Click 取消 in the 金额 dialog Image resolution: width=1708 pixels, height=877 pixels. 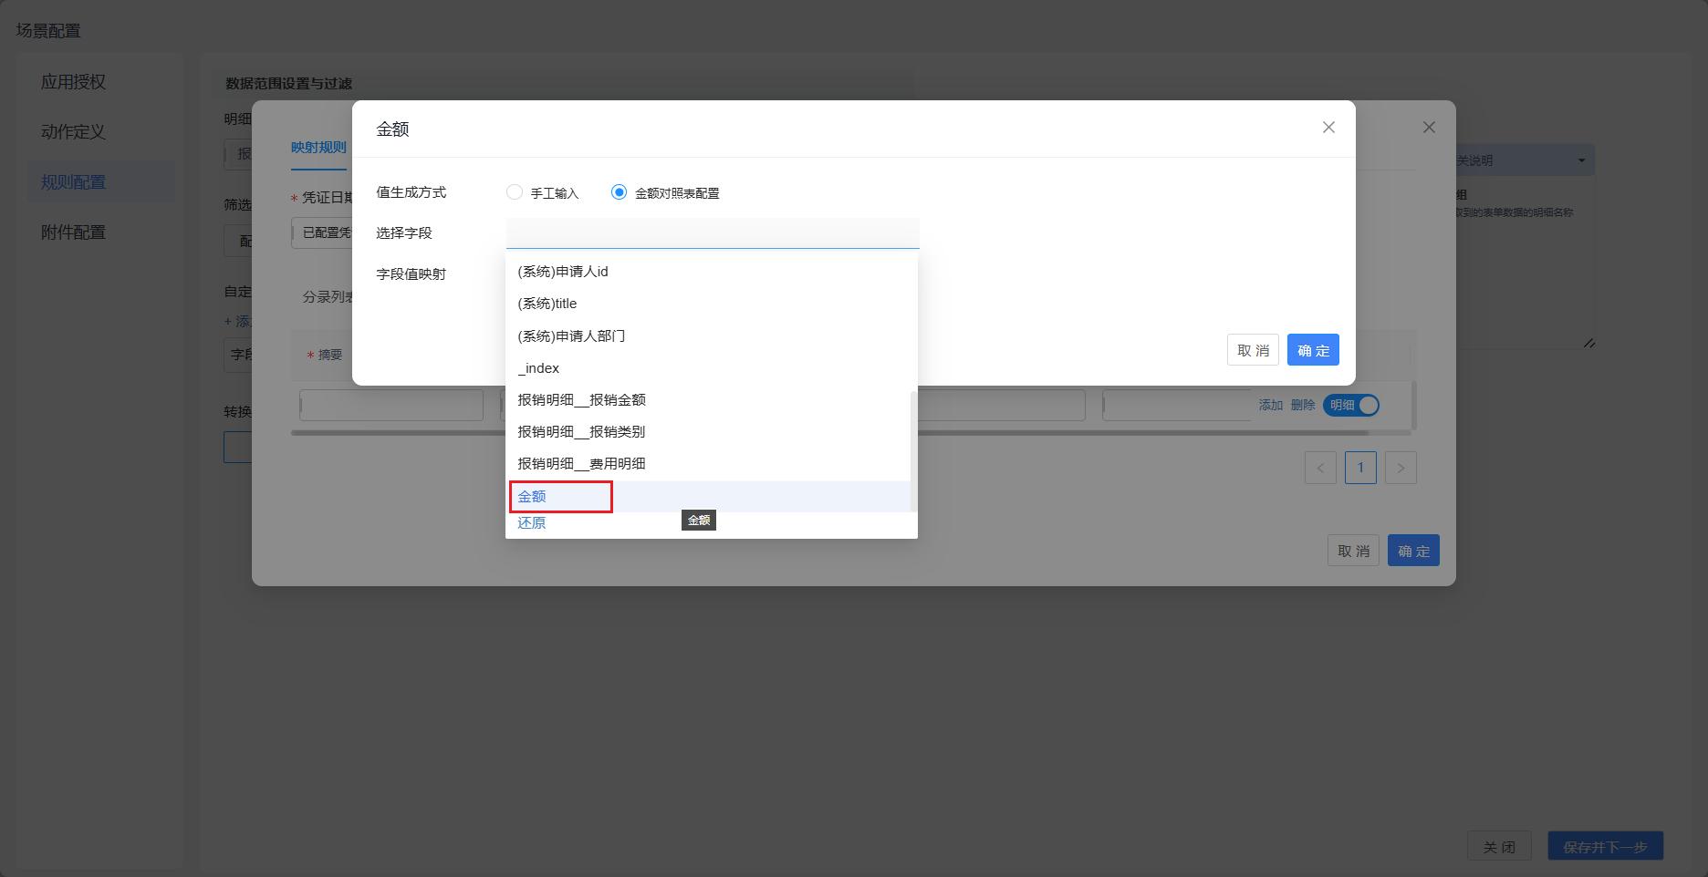(1253, 350)
